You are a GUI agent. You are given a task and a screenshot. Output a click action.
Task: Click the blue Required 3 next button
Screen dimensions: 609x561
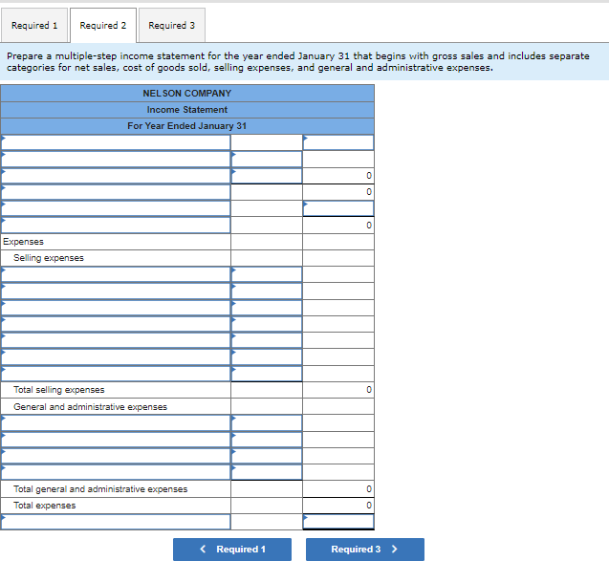(364, 549)
